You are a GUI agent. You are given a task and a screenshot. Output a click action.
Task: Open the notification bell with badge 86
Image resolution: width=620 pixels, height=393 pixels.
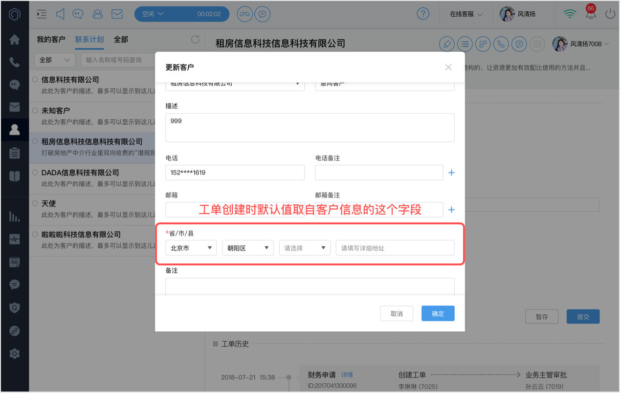pyautogui.click(x=591, y=13)
